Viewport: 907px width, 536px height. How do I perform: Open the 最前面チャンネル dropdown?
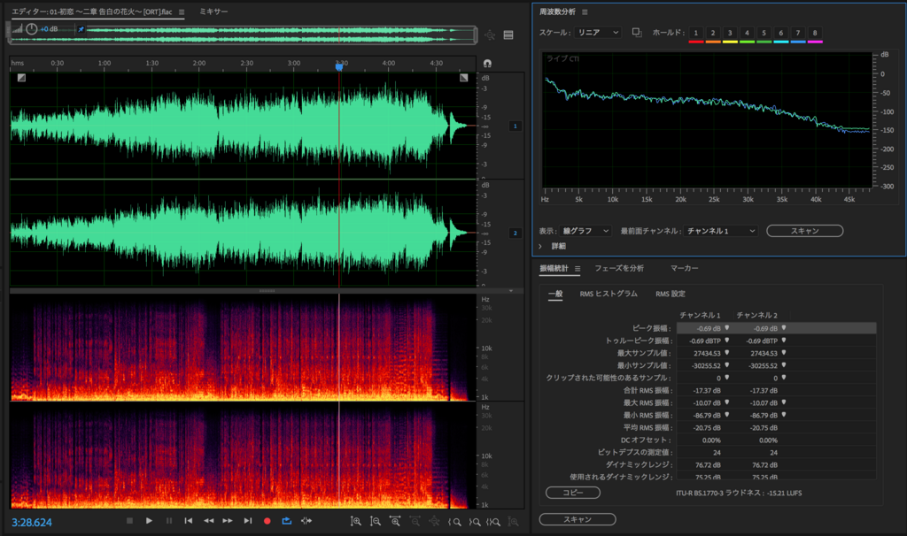click(720, 231)
